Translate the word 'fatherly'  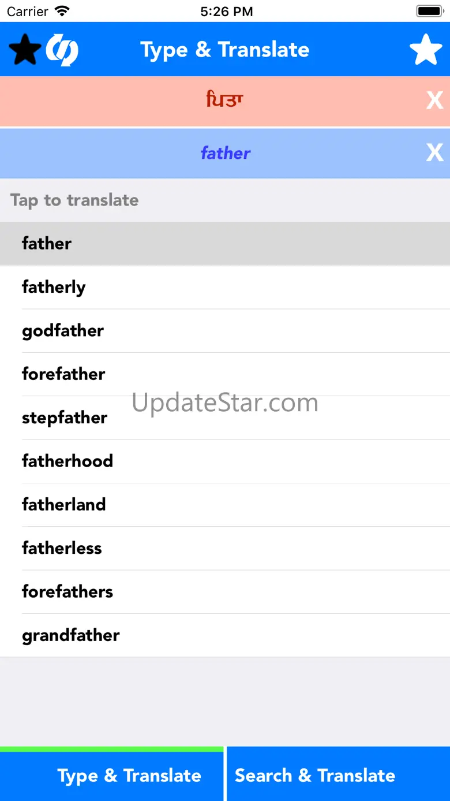tap(225, 287)
